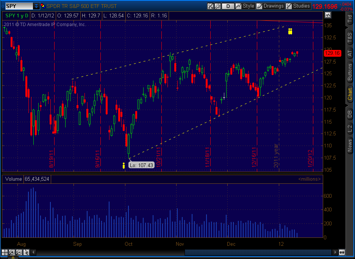This screenshot has width=355, height=259.
Task: Click the Lo: 107.43 price bubble
Action: (141, 165)
